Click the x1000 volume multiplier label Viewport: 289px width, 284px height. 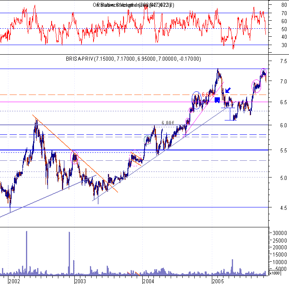pos(275,273)
